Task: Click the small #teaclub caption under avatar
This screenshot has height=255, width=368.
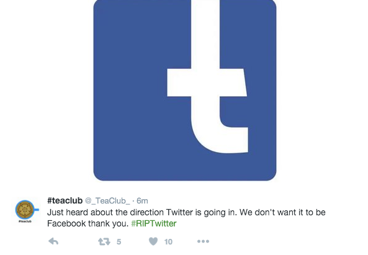Action: (x=25, y=221)
